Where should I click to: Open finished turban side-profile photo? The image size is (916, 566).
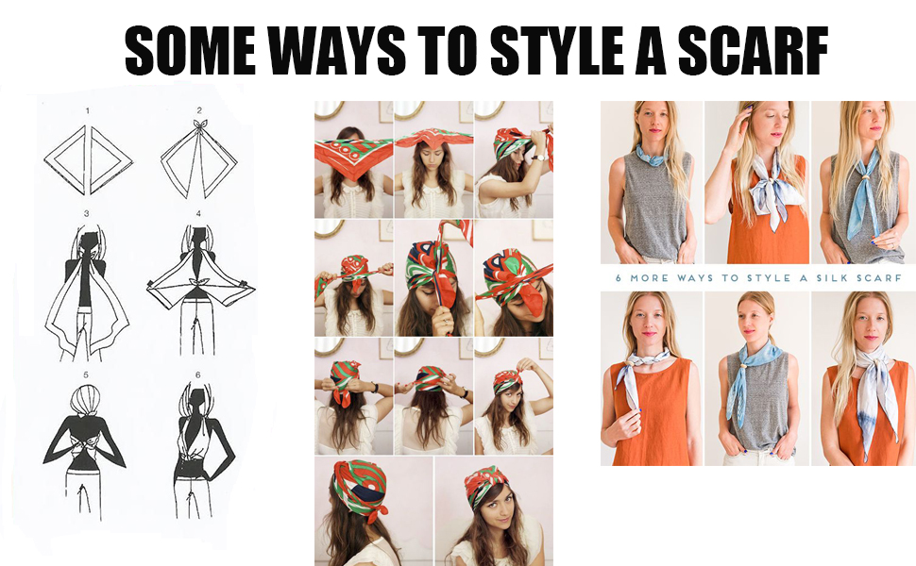point(373,511)
